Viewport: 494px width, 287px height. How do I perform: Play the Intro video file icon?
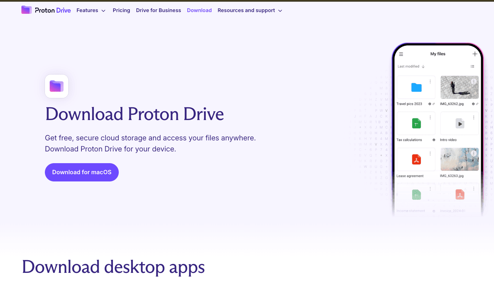point(459,123)
